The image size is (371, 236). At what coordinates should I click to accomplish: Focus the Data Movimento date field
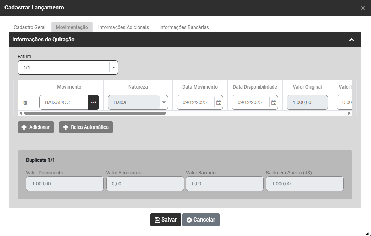click(x=195, y=102)
